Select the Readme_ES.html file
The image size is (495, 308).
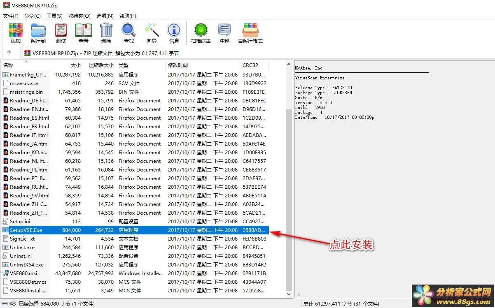29,118
